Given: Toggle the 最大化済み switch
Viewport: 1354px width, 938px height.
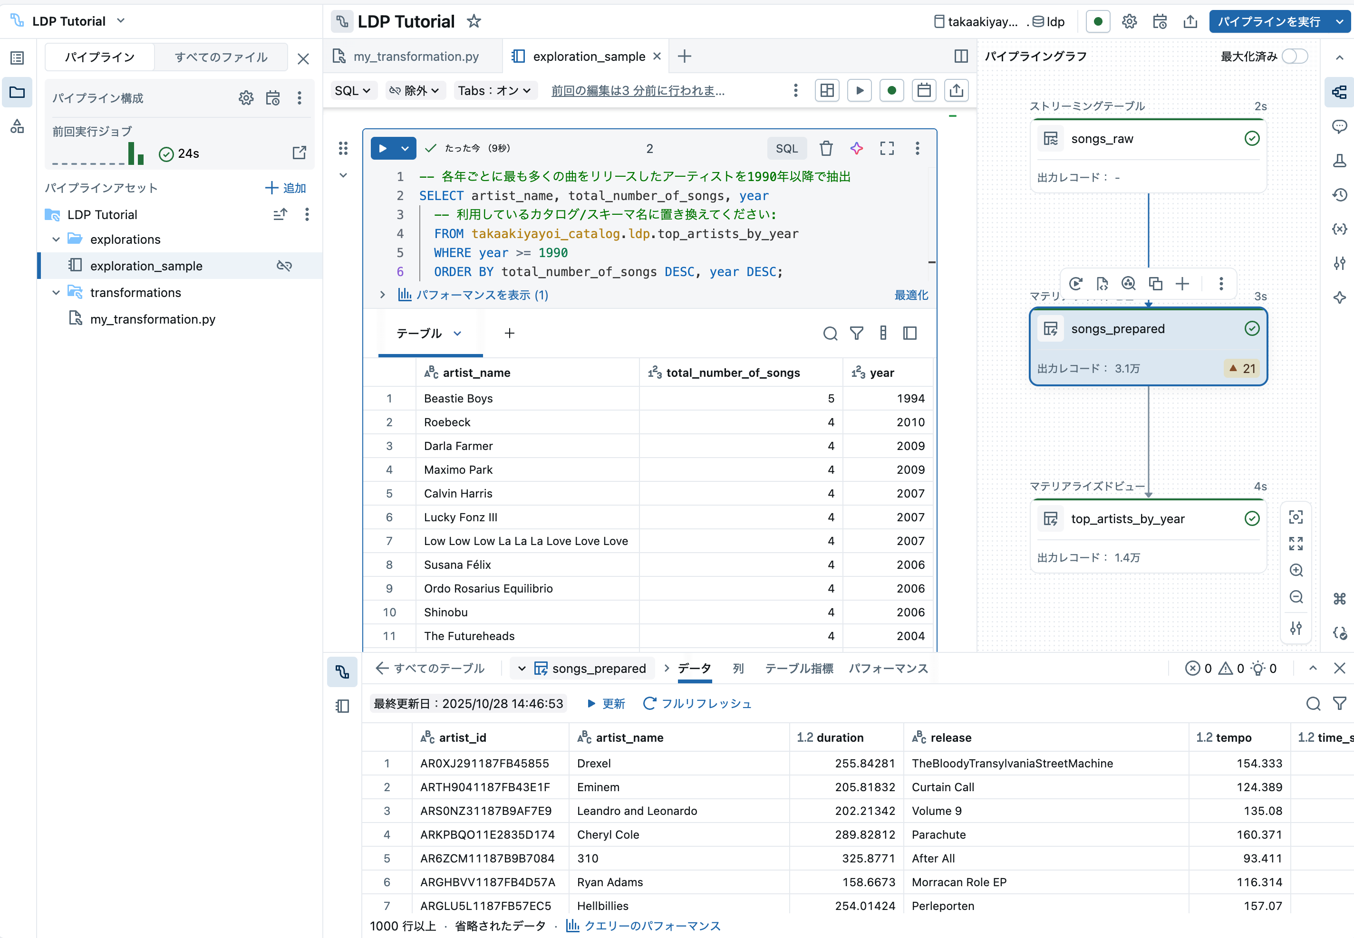Looking at the screenshot, I should point(1294,57).
